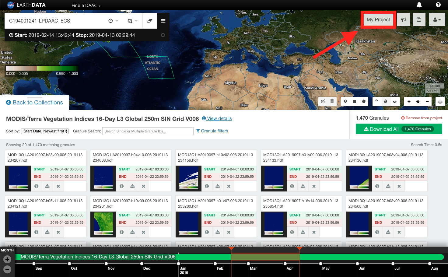Viewport: 448px width, 277px height.
Task: Go Back to Collections
Action: tap(34, 103)
